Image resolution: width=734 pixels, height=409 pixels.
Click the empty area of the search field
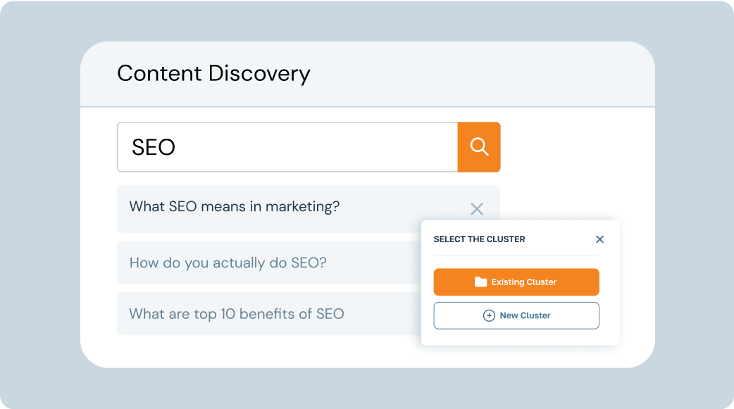point(318,147)
